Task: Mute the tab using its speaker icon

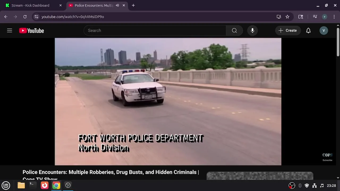Action: pyautogui.click(x=117, y=5)
